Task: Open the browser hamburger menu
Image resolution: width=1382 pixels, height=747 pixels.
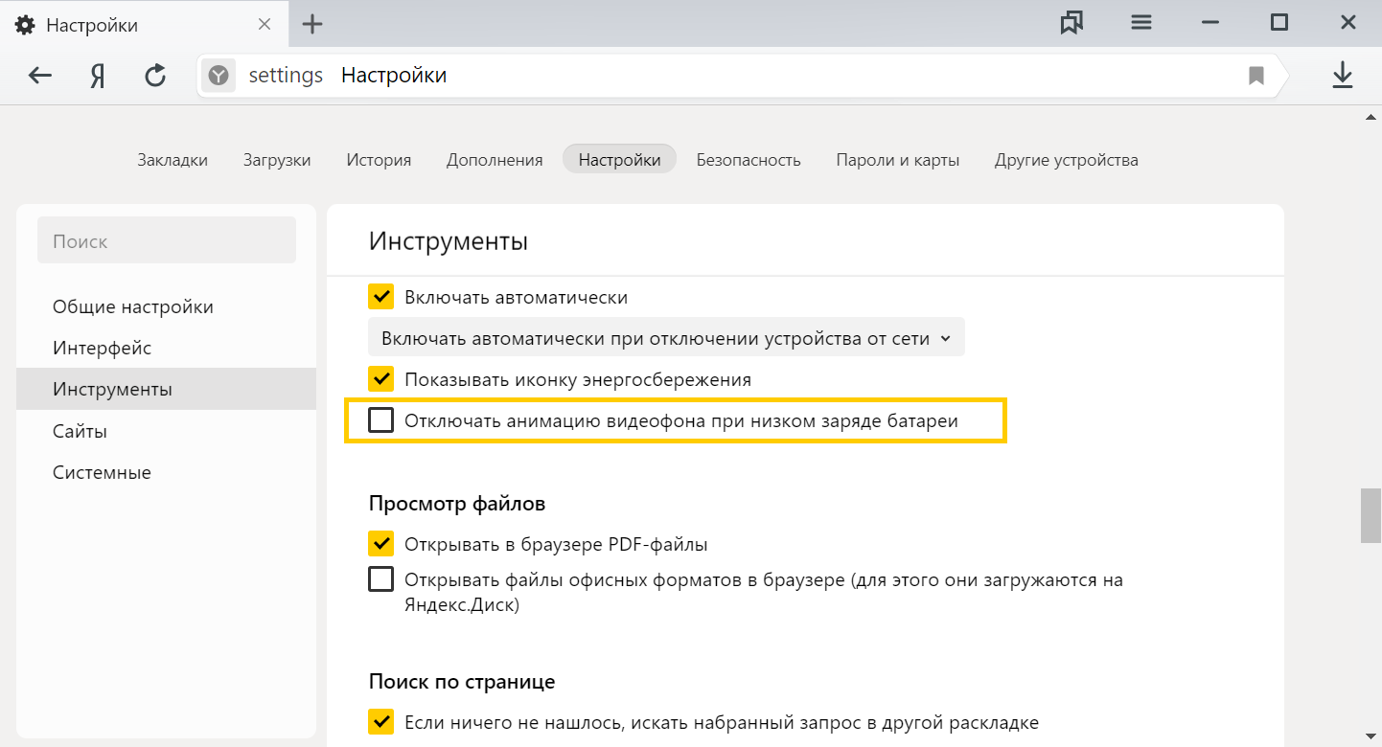Action: tap(1140, 23)
